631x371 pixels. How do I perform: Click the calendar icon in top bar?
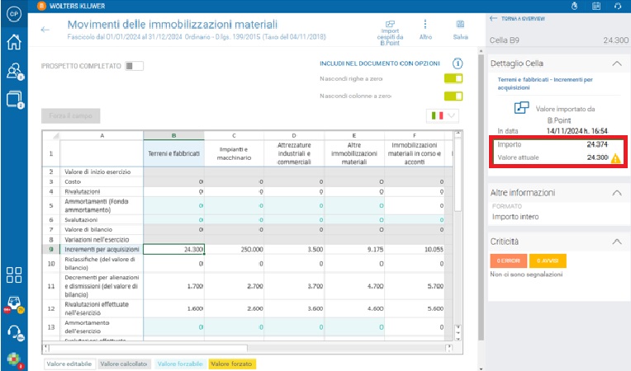(x=596, y=6)
